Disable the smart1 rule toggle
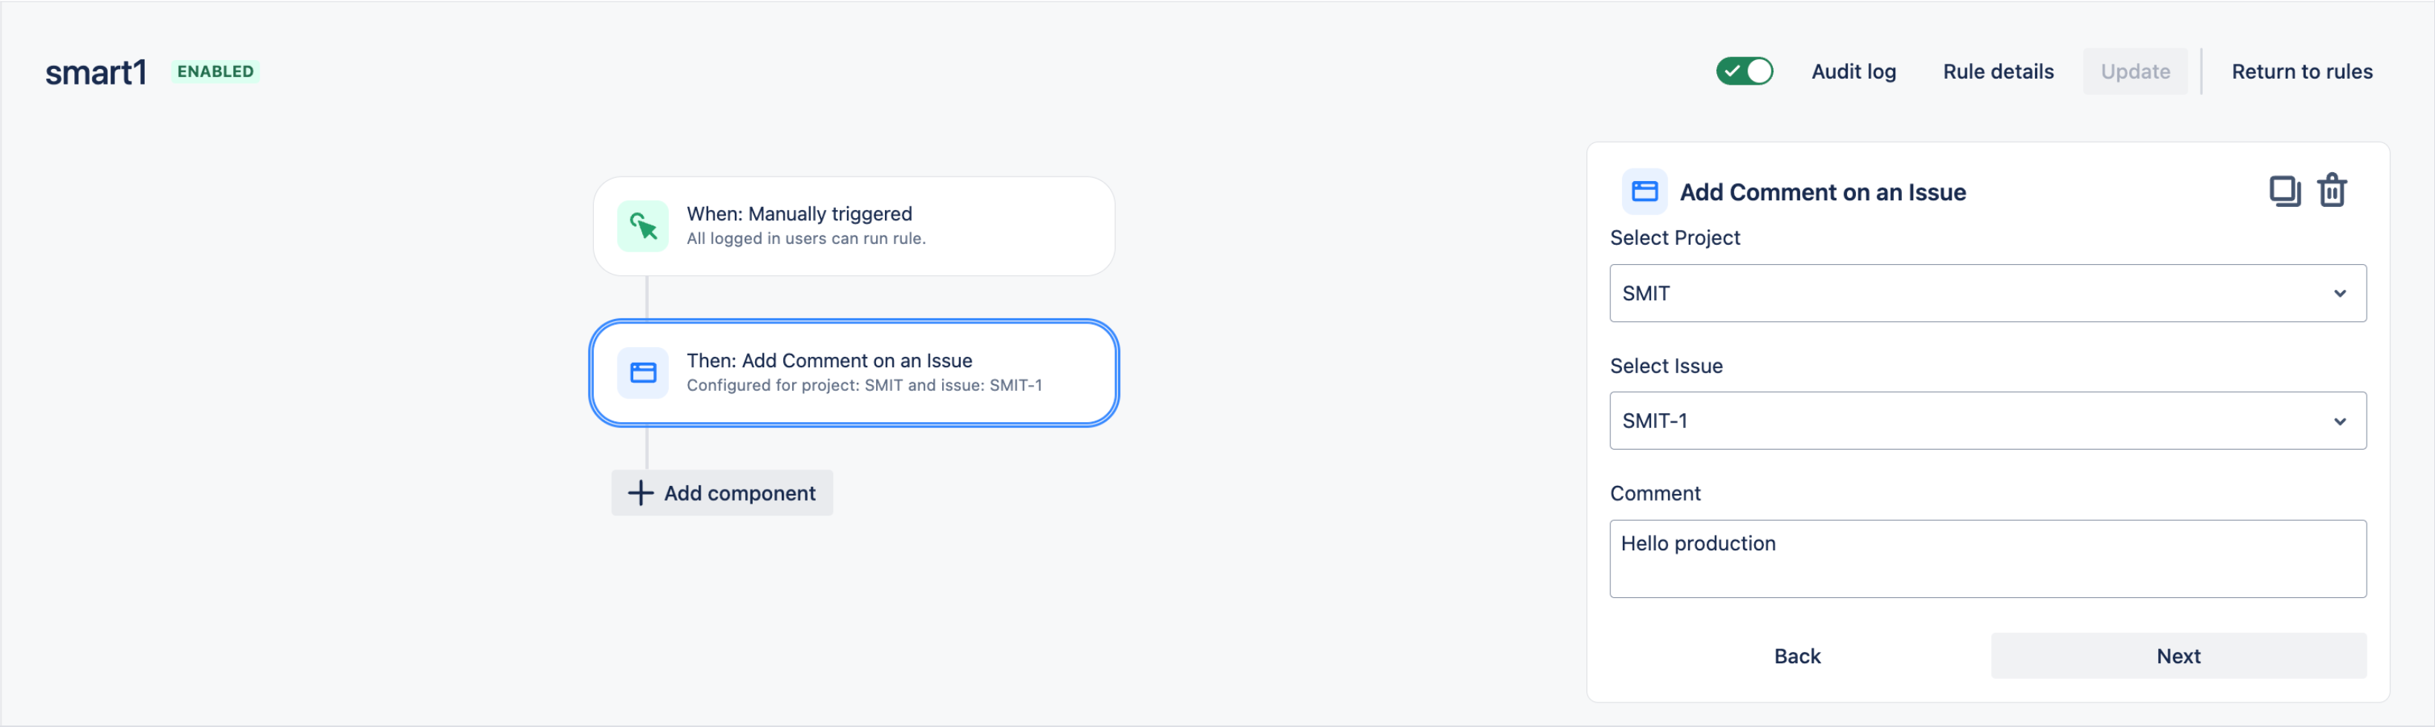2435x727 pixels. (x=1744, y=72)
